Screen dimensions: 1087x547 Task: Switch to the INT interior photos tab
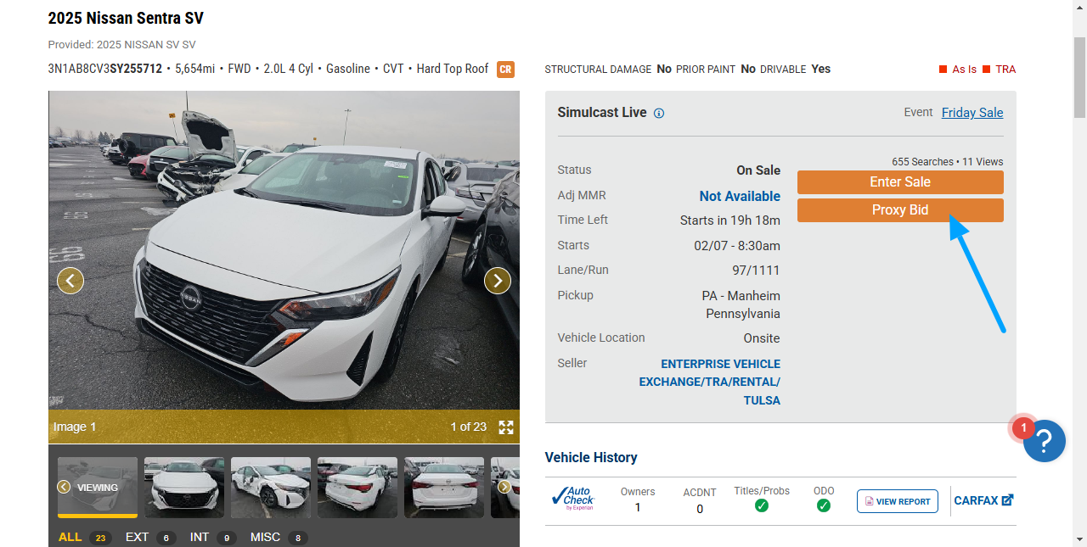200,537
